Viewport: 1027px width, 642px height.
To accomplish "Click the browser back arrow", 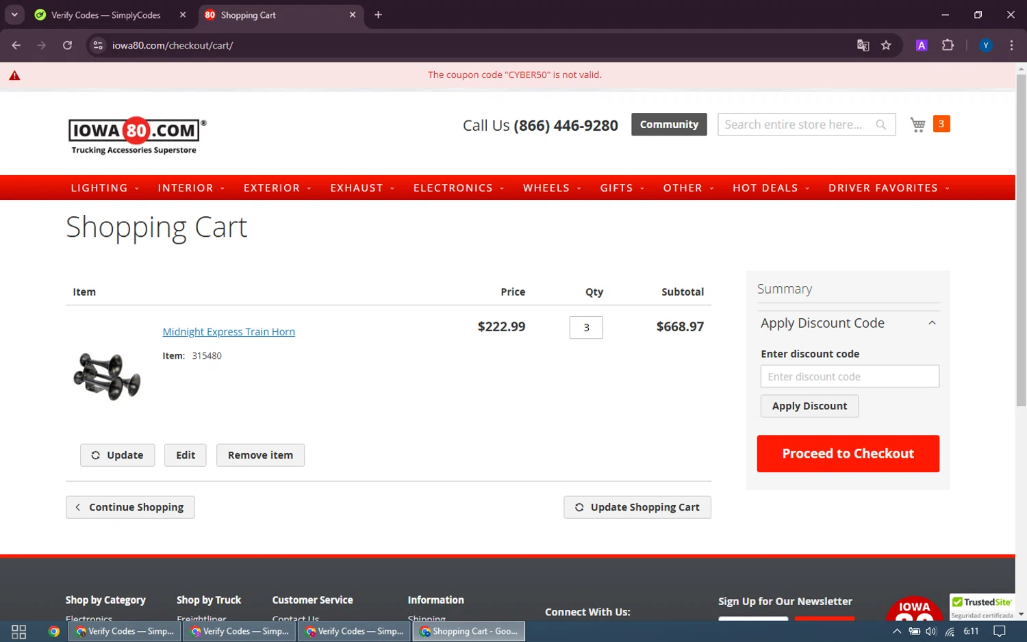I will (x=16, y=45).
